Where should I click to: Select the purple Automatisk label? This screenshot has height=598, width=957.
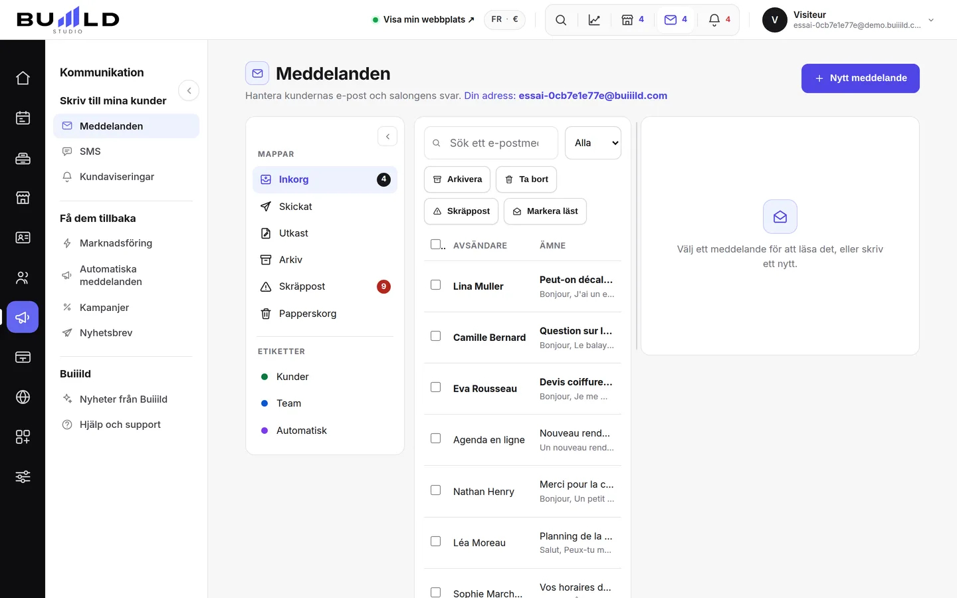(x=325, y=431)
